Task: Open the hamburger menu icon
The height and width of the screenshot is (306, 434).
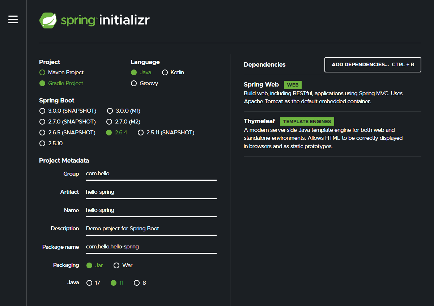Action: pyautogui.click(x=13, y=19)
